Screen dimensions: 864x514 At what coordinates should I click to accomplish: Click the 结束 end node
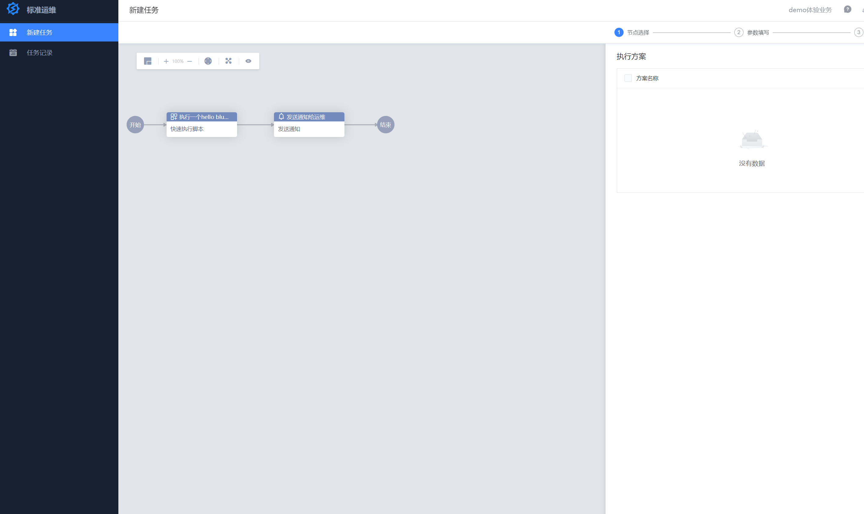point(385,125)
